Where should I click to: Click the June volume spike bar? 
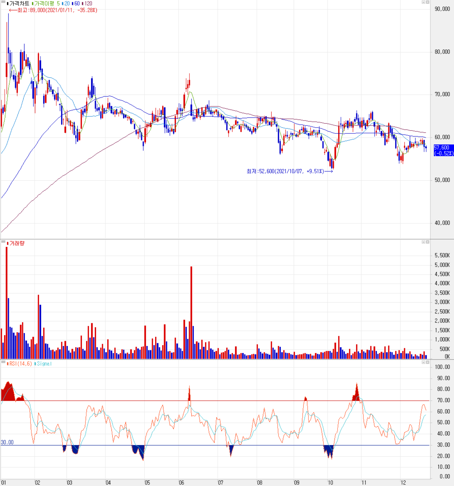(191, 313)
